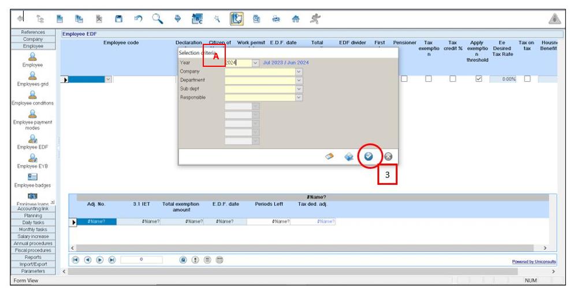The width and height of the screenshot is (570, 295).
Task: Click the Powered by Uniconsults link
Action: 534,262
